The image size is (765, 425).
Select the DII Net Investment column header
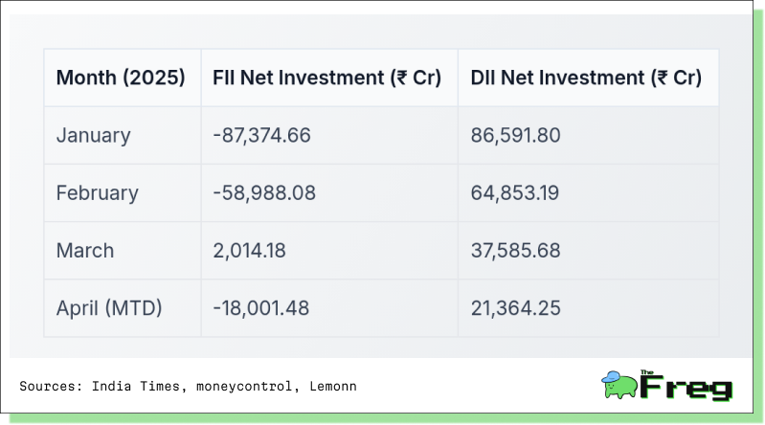click(586, 78)
